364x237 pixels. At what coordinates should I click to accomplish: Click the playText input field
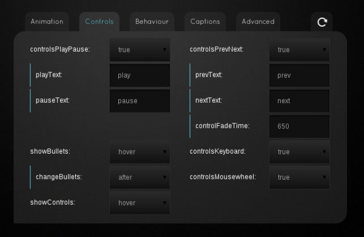[x=140, y=75]
